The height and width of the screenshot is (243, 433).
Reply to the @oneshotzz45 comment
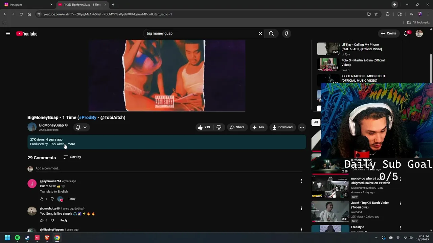(64, 221)
